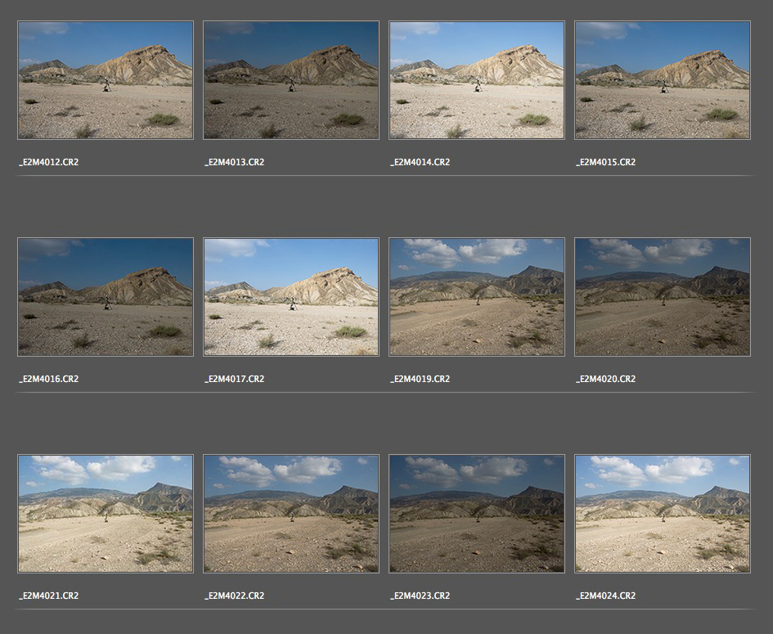Click thumbnail _E2M4019.CR2

pyautogui.click(x=477, y=297)
